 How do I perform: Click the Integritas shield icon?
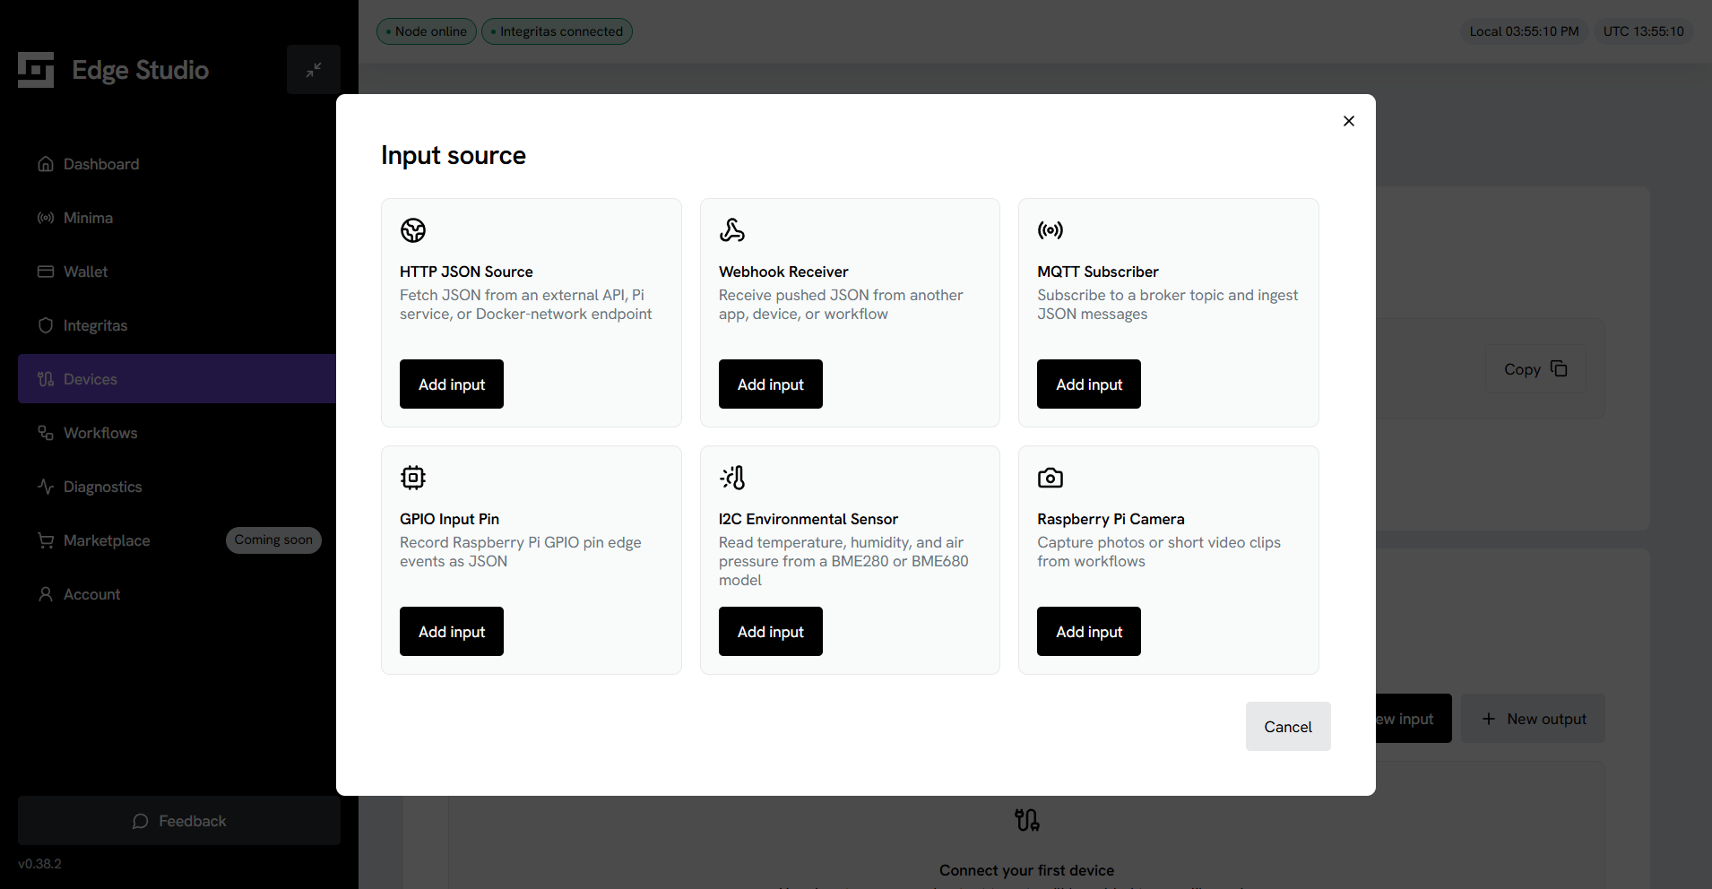(46, 325)
